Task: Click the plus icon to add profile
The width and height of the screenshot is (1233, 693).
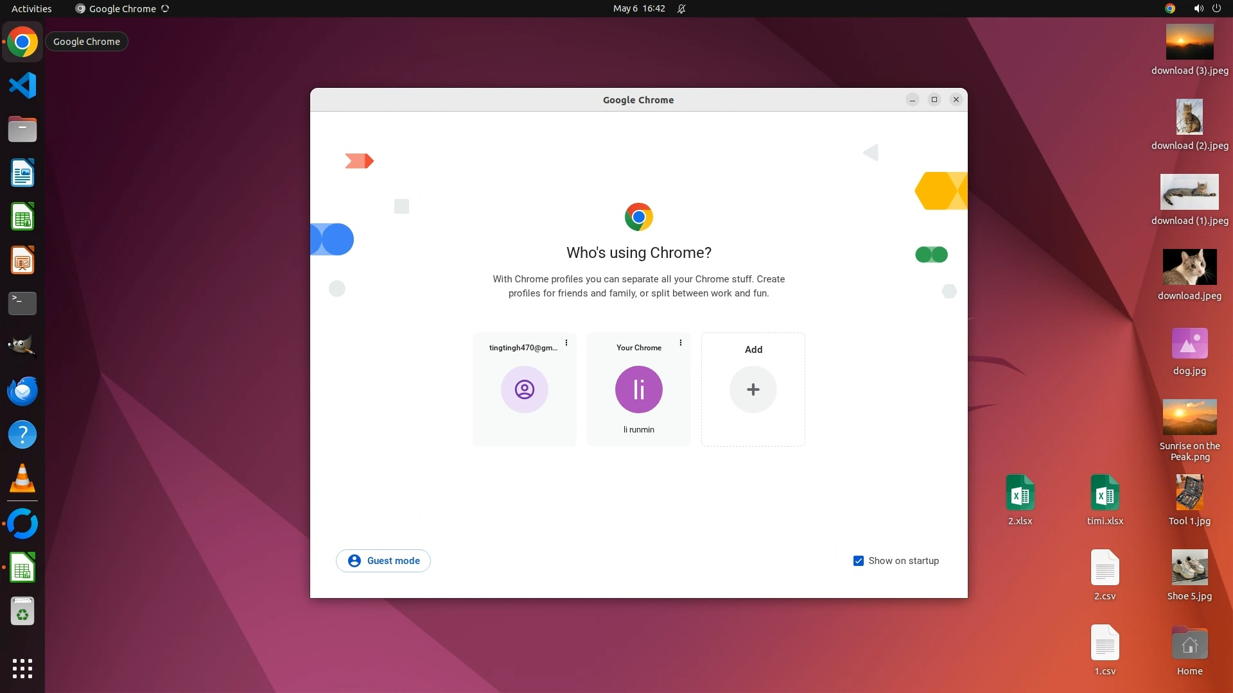Action: point(753,389)
